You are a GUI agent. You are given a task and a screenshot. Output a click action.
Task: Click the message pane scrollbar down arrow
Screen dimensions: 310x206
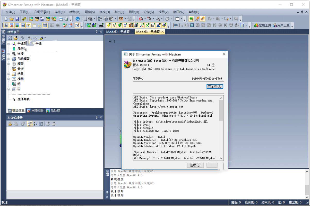pos(307,197)
